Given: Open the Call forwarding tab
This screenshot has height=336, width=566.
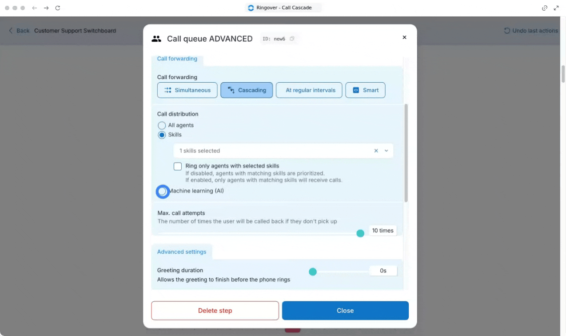Looking at the screenshot, I should [x=177, y=59].
